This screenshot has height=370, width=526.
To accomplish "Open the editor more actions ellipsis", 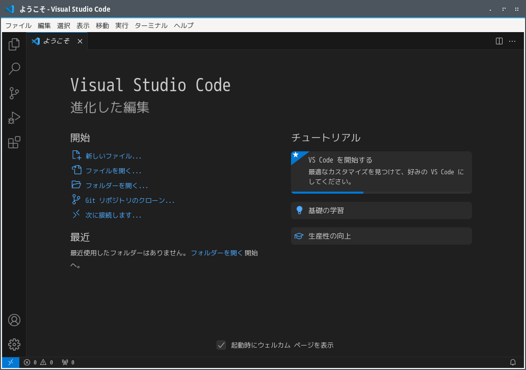I will coord(512,41).
